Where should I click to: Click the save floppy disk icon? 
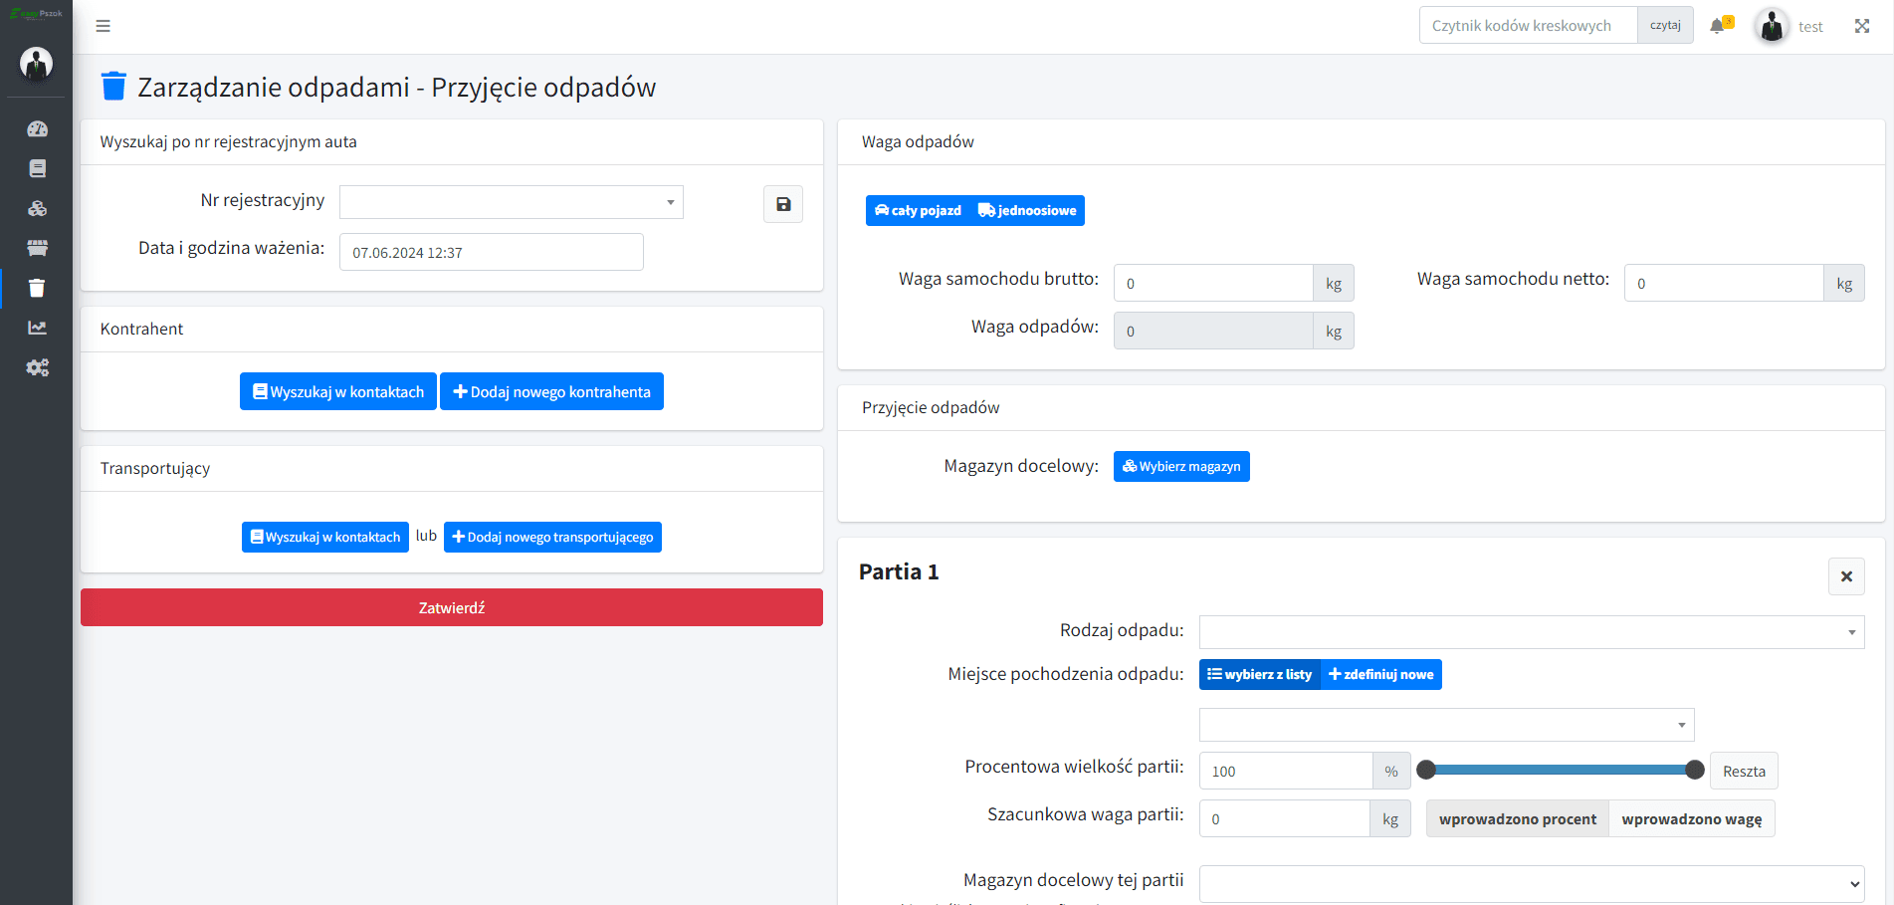[x=783, y=204]
